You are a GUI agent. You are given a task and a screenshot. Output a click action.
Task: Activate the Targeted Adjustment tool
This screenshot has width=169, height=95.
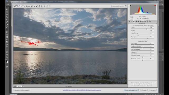coord(24,6)
